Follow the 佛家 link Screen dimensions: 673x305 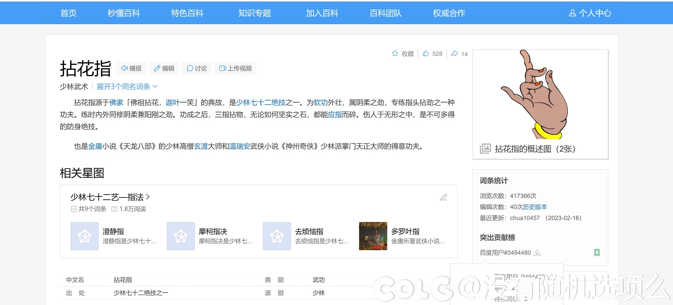[116, 103]
